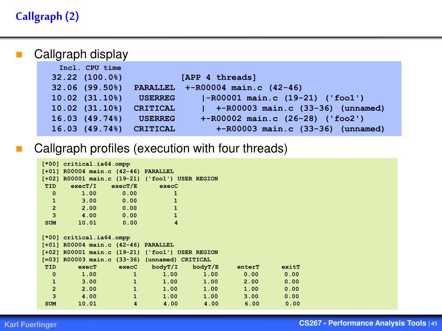The width and height of the screenshot is (442, 331).
Task: Click the enterT value '3.00' for TID 3
Action: coord(252,297)
